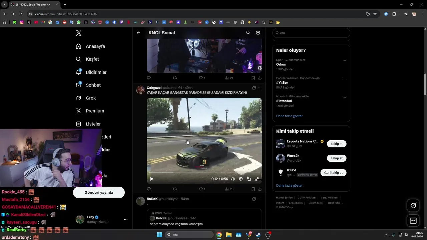Open Steam from taskbar

pos(258,235)
